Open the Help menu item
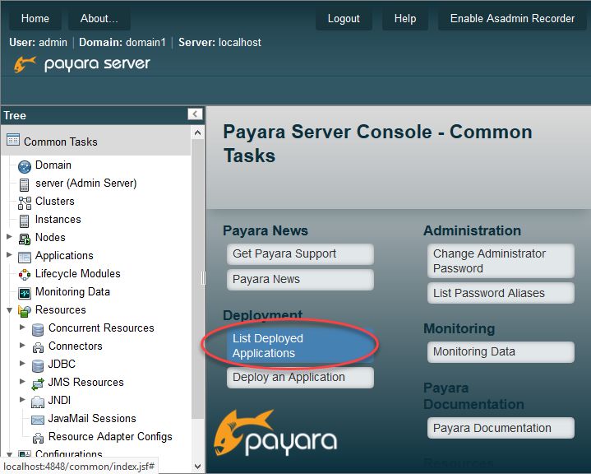This screenshot has height=474, width=591. 405,18
